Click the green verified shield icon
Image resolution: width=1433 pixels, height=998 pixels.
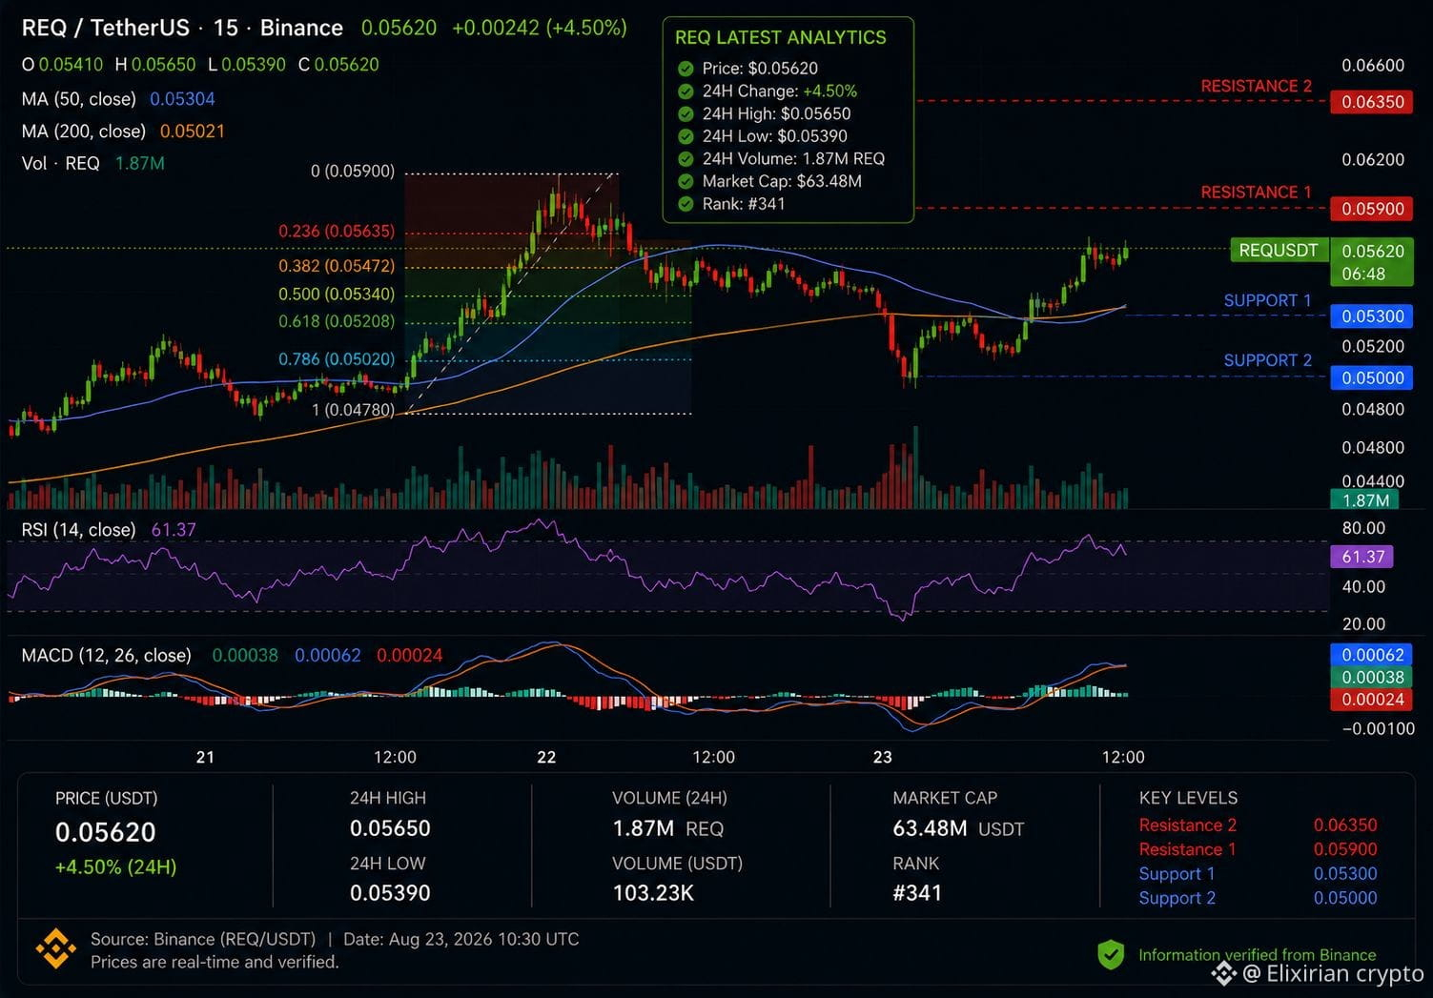click(1111, 954)
